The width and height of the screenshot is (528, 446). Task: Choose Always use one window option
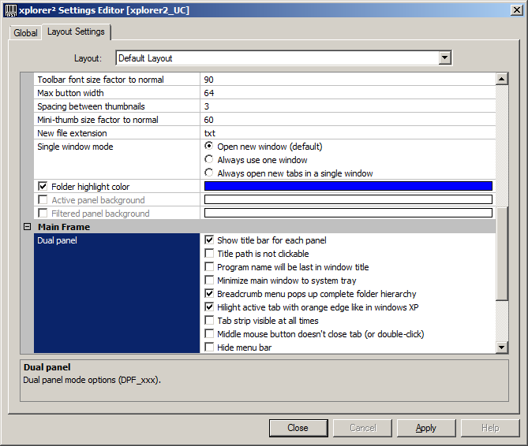coord(209,159)
